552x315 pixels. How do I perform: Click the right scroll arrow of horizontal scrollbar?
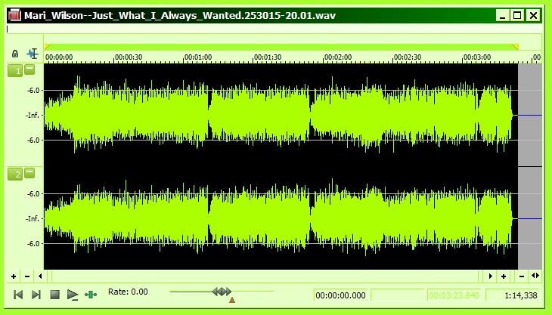(491, 276)
